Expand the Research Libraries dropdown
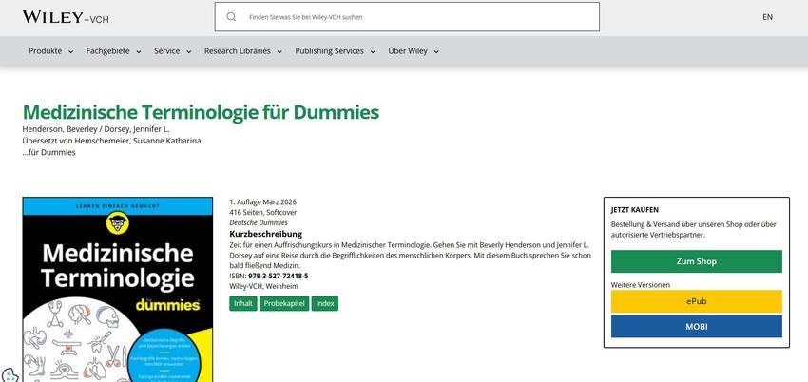Screen dimensions: 808x382 [x=242, y=51]
